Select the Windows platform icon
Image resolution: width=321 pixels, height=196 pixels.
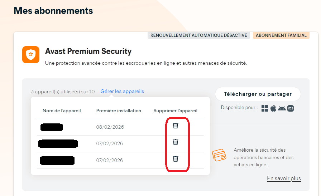(x=265, y=108)
